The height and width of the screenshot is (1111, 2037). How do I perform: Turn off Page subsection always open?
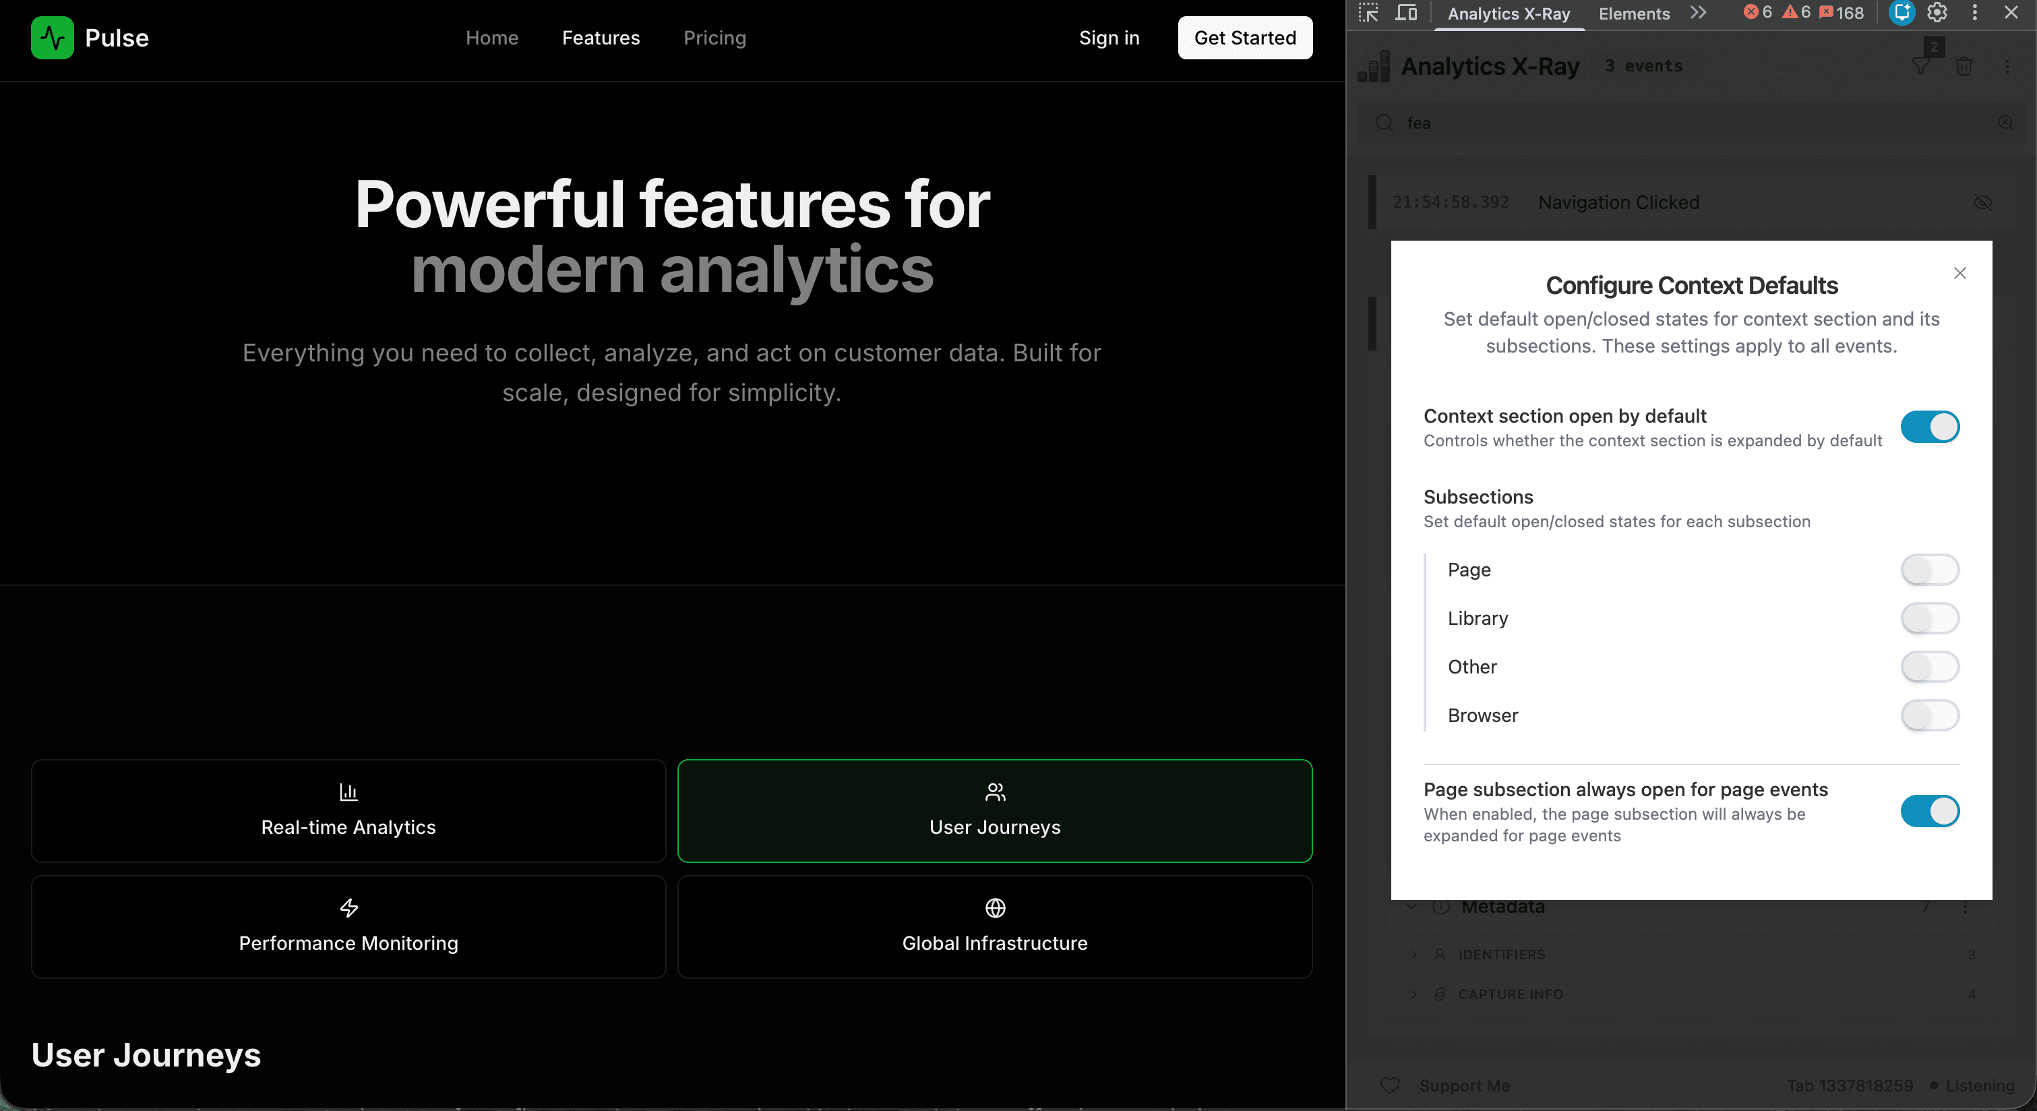click(1929, 810)
